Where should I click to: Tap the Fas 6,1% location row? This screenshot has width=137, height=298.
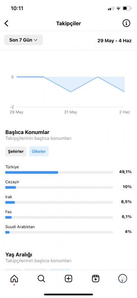(x=68, y=215)
